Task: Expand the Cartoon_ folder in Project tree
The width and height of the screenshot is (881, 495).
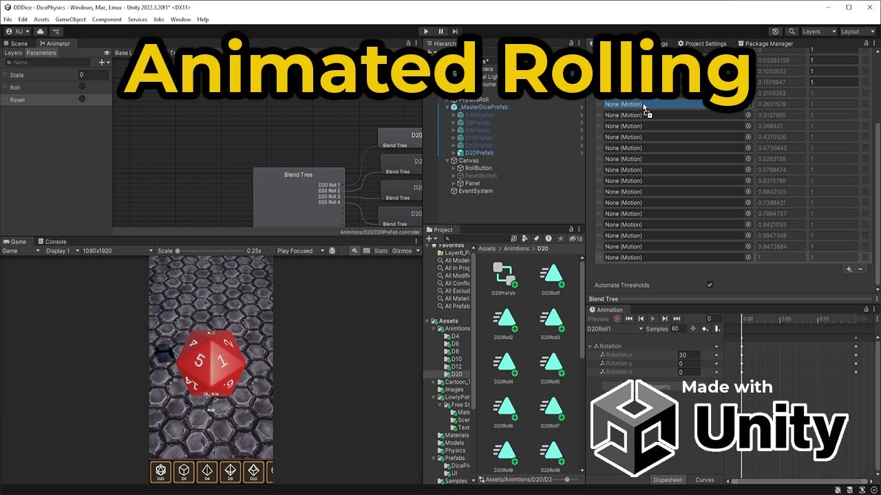Action: coord(434,382)
